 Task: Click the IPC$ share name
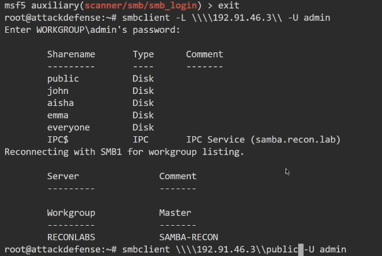(x=58, y=139)
